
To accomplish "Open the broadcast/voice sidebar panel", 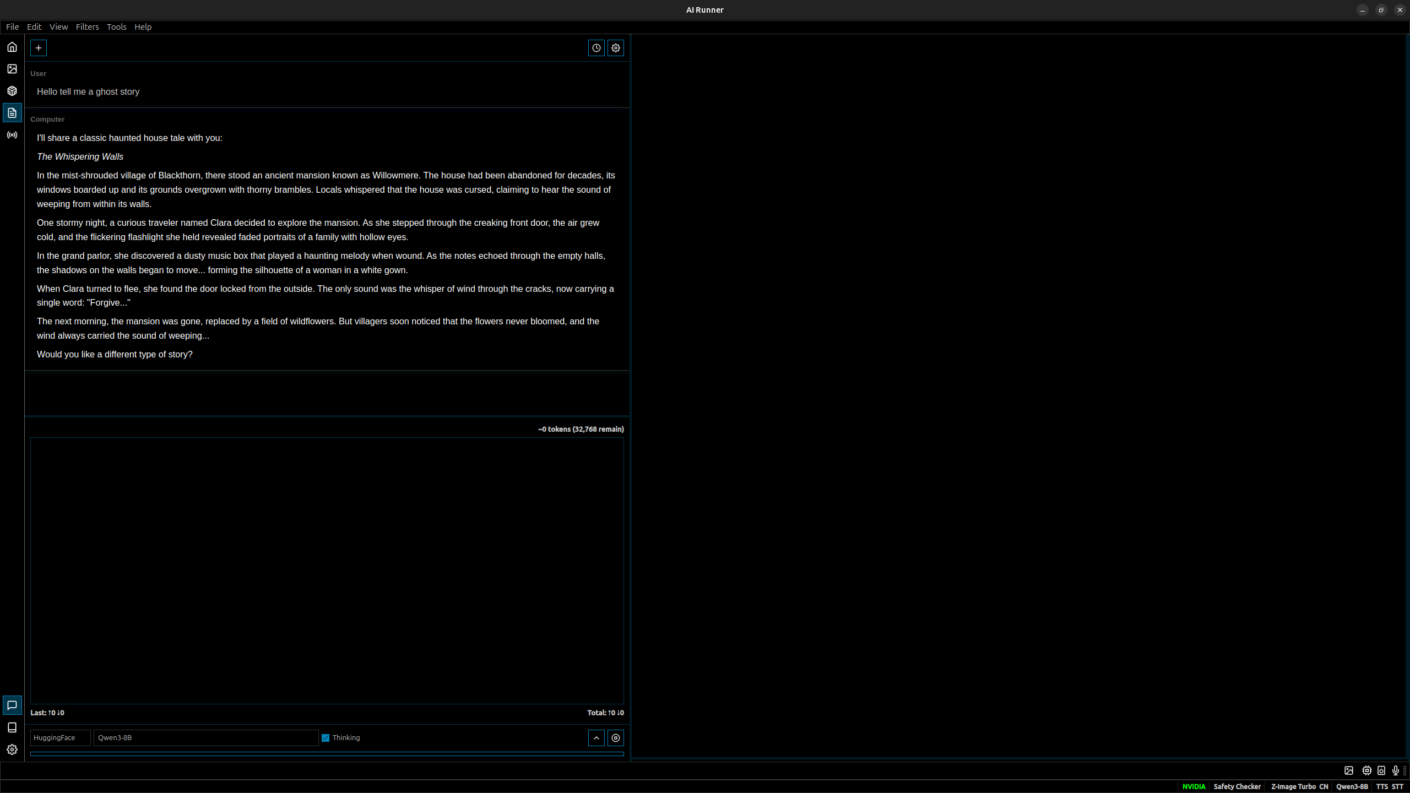I will pyautogui.click(x=12, y=135).
